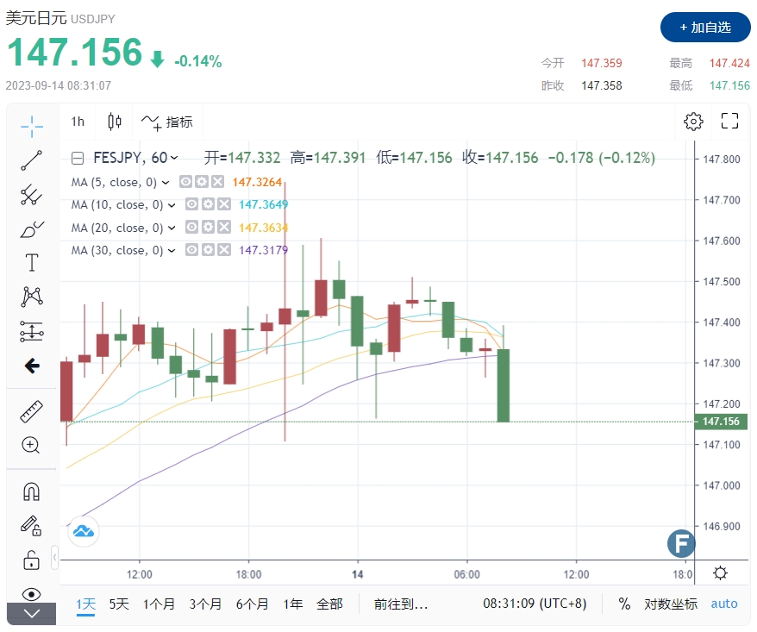The image size is (757, 632).
Task: Switch to the 5天 time range
Action: [x=119, y=604]
